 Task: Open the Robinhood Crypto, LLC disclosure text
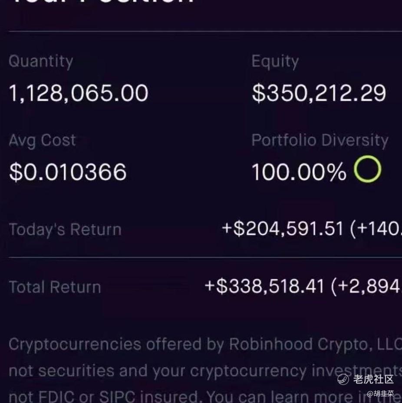point(316,344)
